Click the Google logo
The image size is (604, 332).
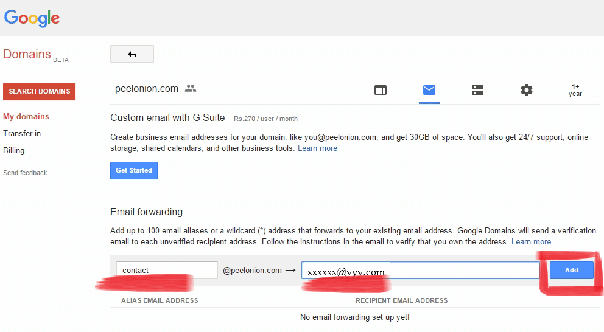32,18
